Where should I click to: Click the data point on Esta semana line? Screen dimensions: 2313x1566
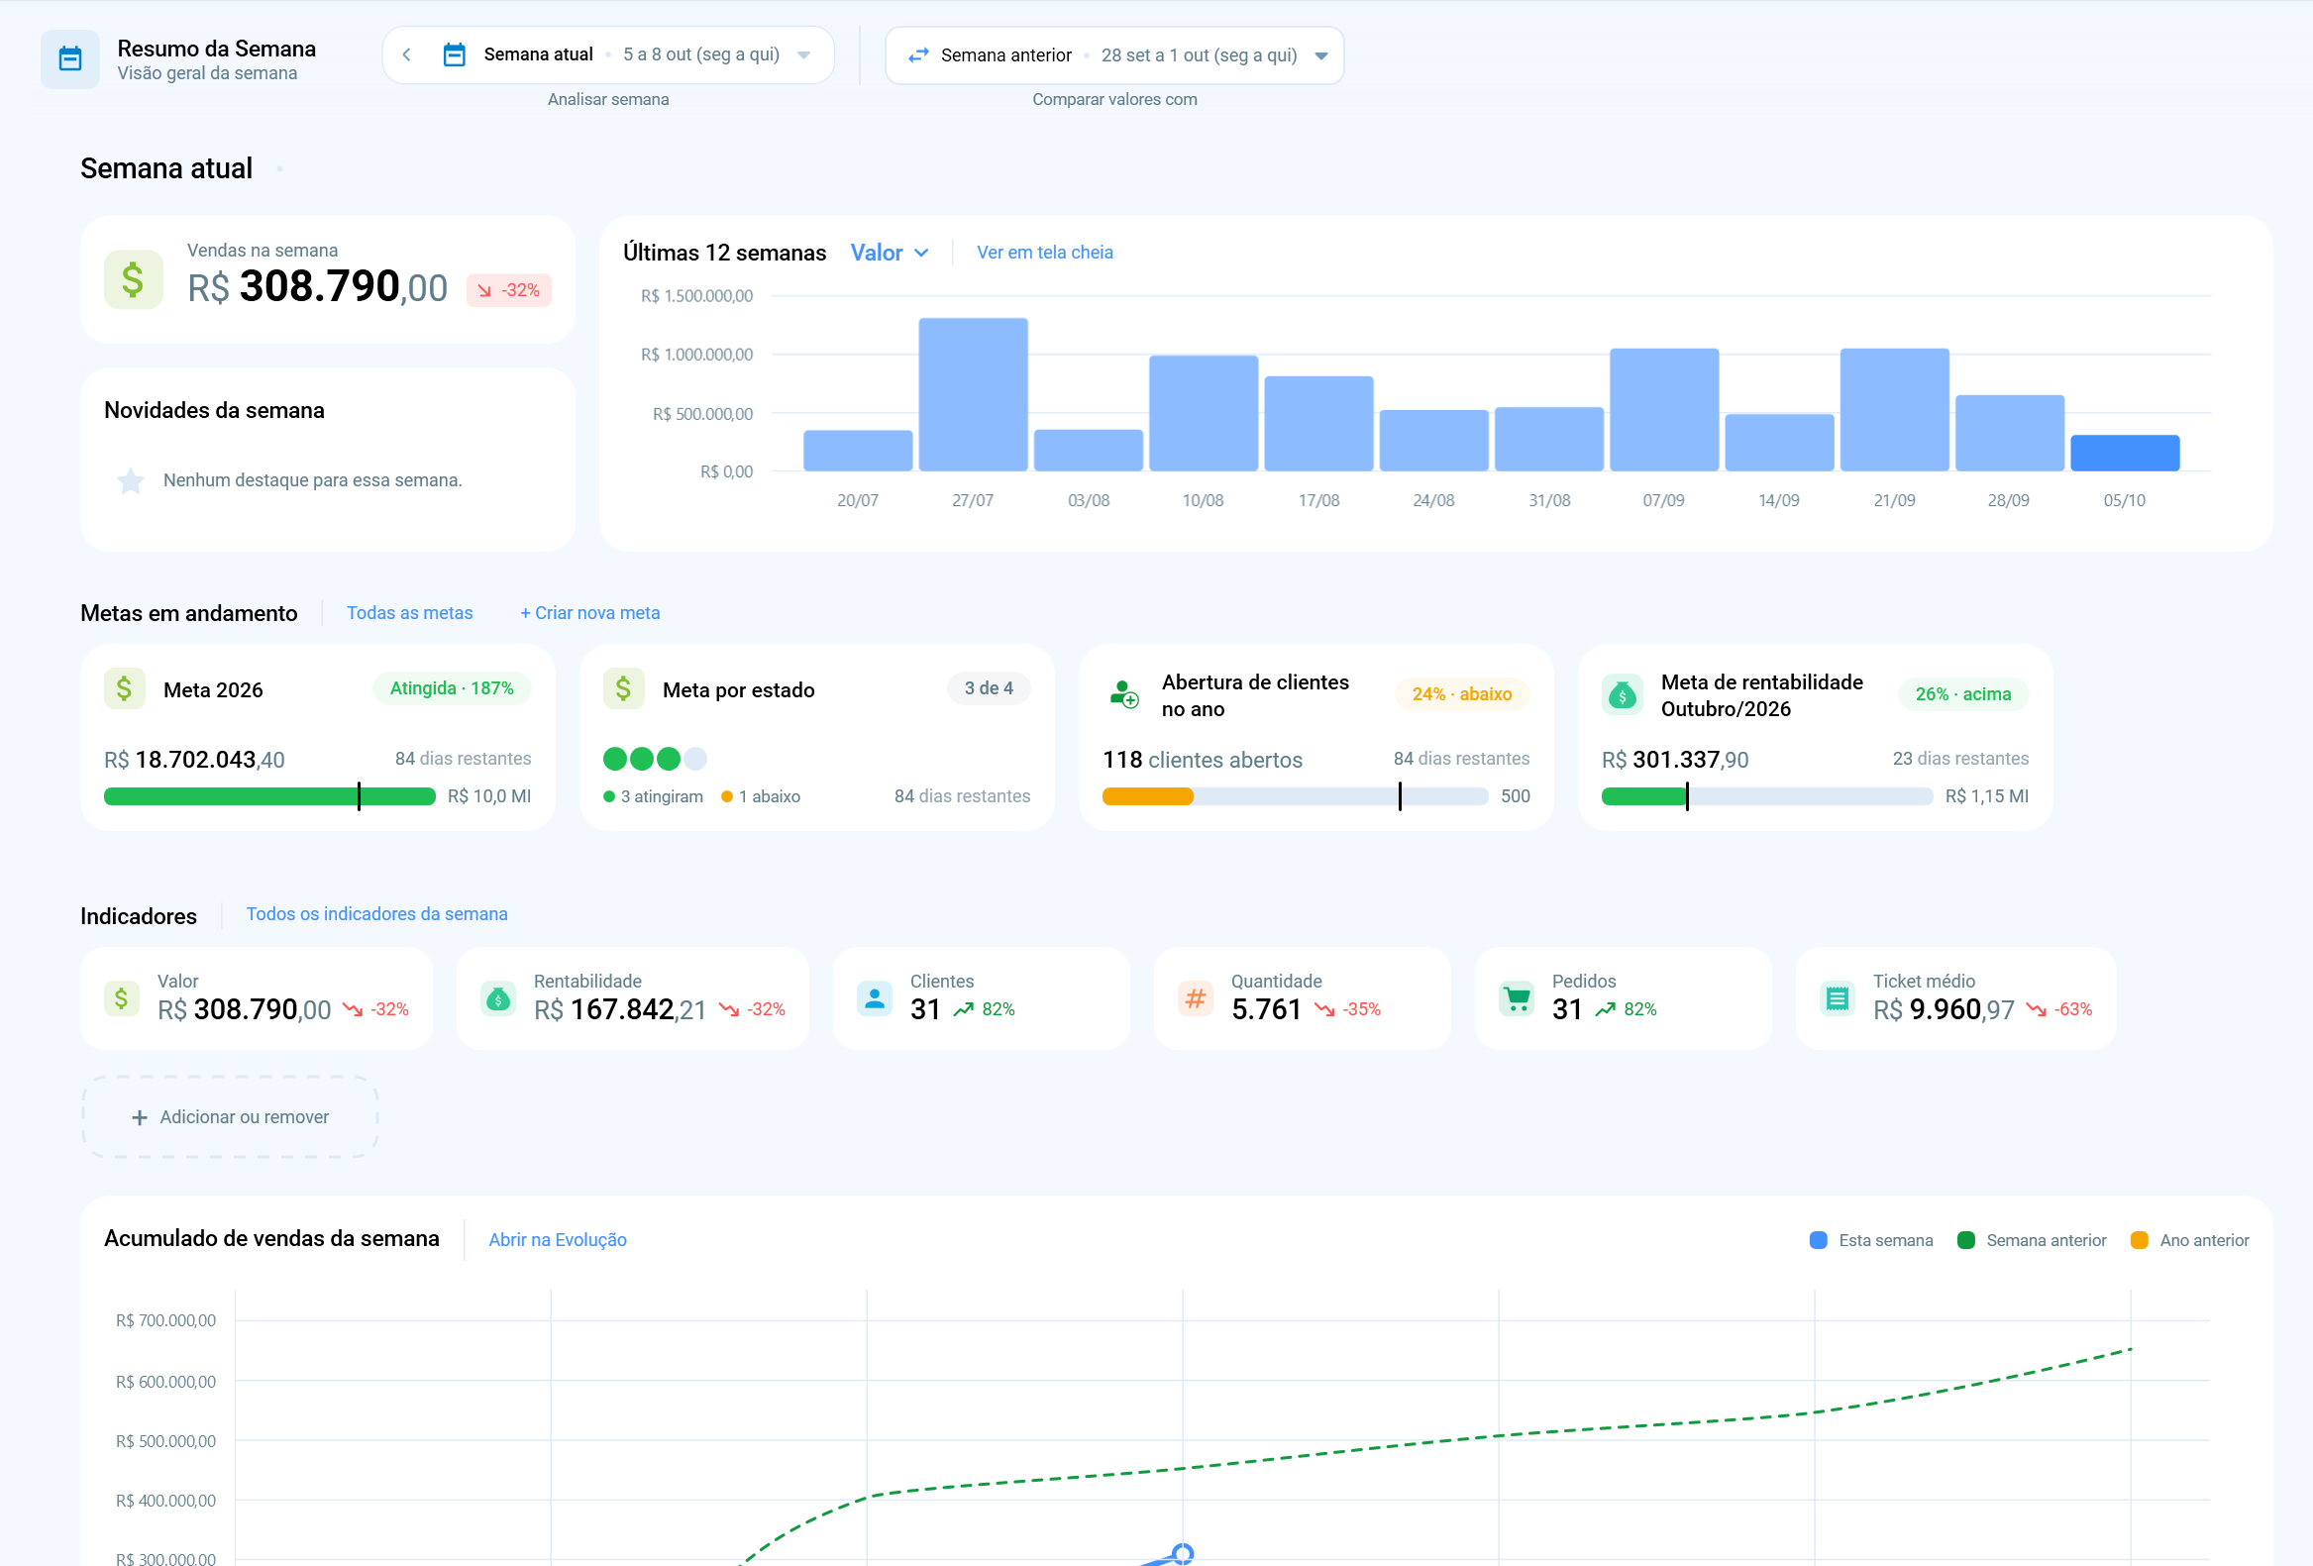pos(1183,1553)
